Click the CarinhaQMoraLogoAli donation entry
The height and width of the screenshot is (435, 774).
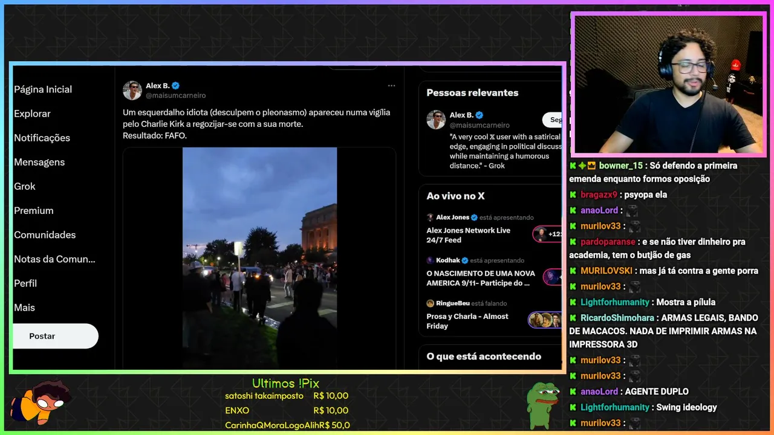(287, 425)
